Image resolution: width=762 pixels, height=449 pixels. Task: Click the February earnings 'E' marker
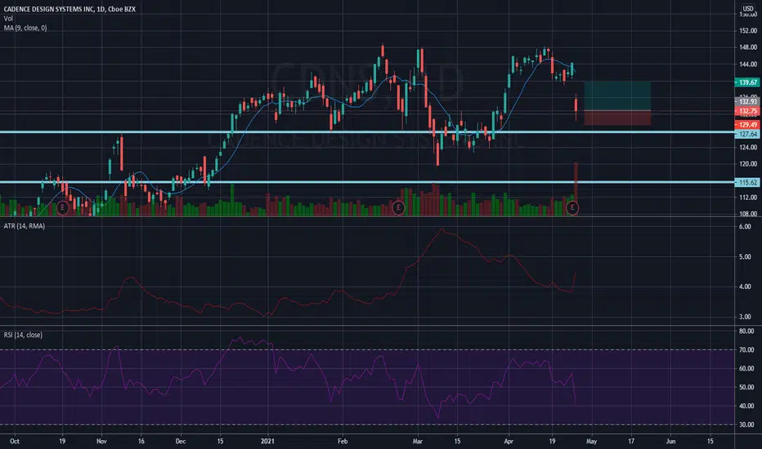tap(398, 207)
